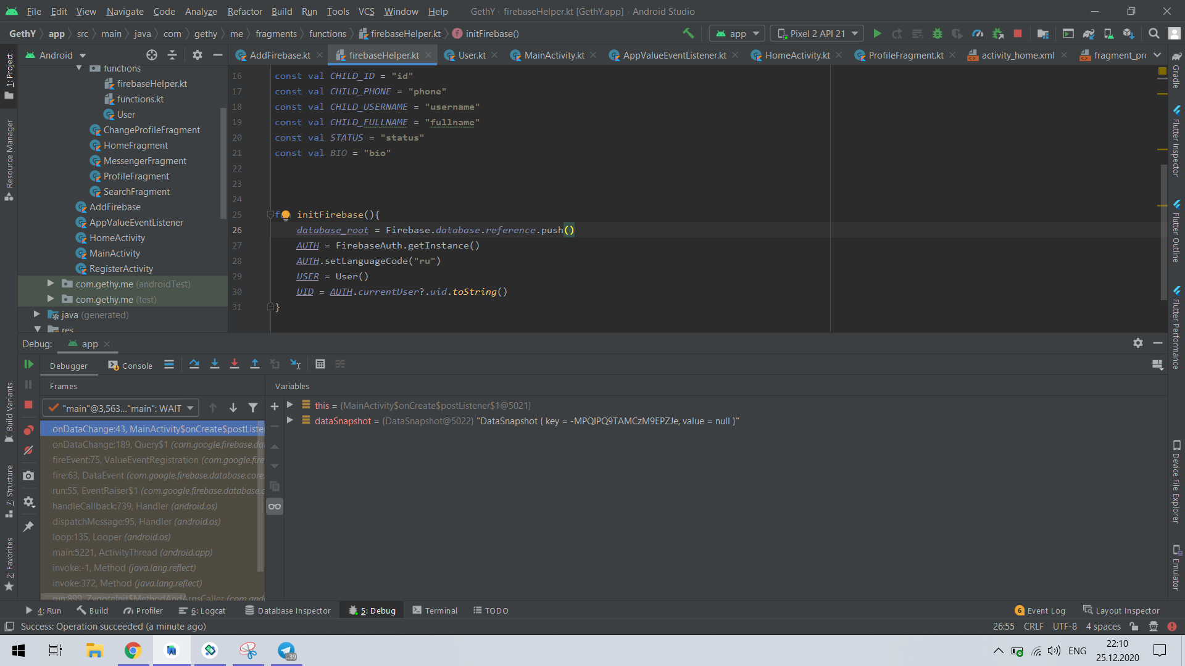This screenshot has width=1185, height=666.
Task: Click the locate target icon in Project panel
Action: (x=152, y=55)
